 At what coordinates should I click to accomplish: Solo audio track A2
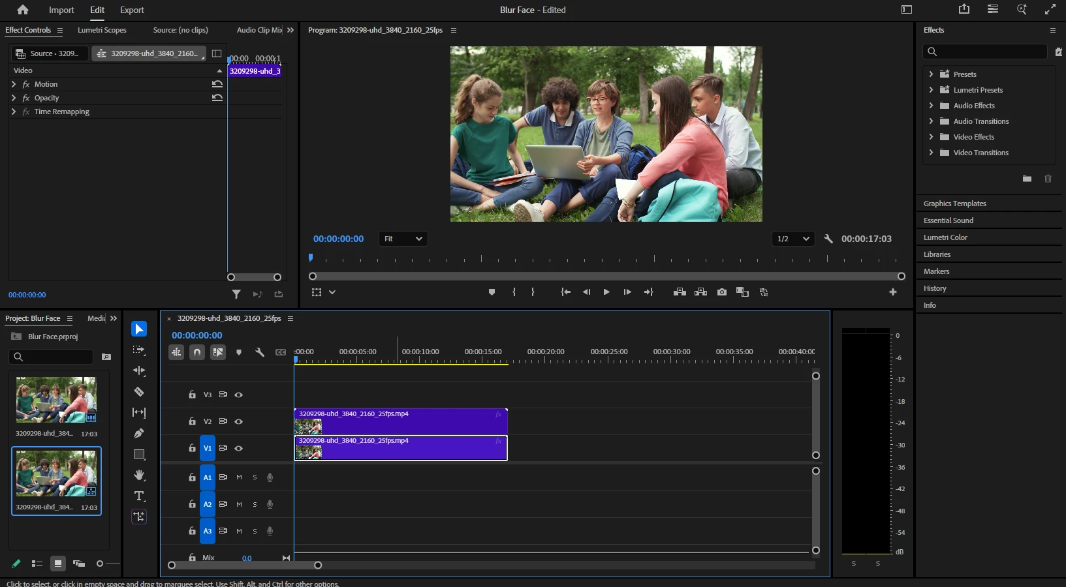coord(255,504)
